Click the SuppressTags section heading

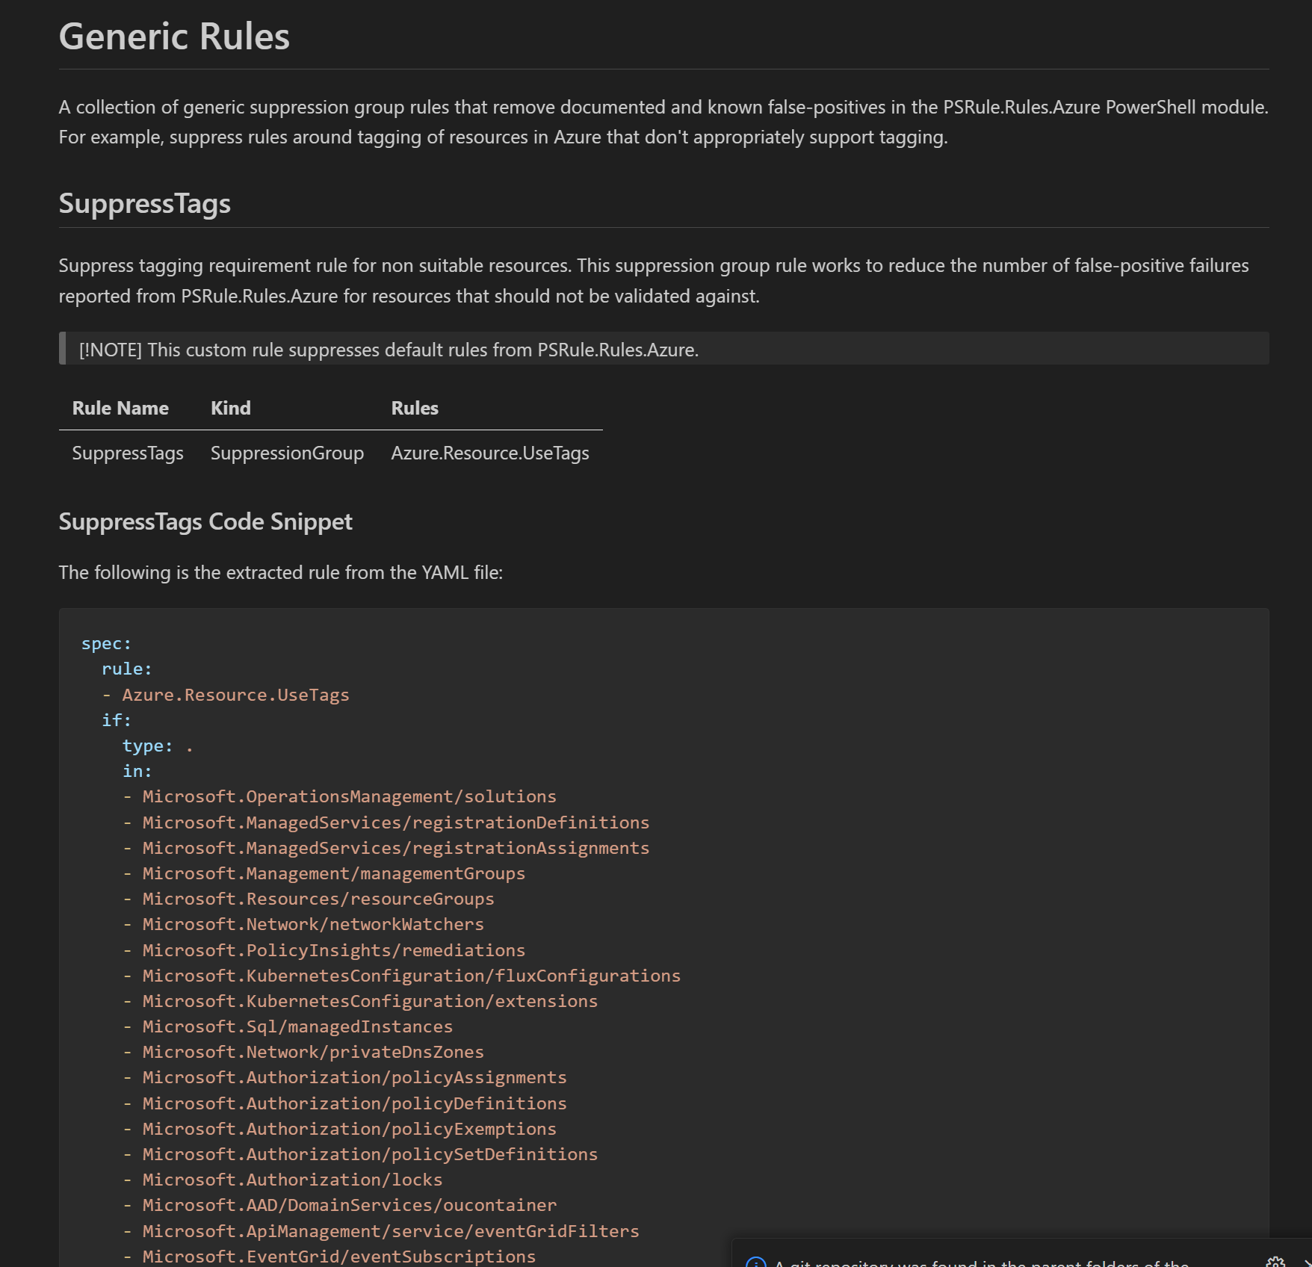click(145, 203)
